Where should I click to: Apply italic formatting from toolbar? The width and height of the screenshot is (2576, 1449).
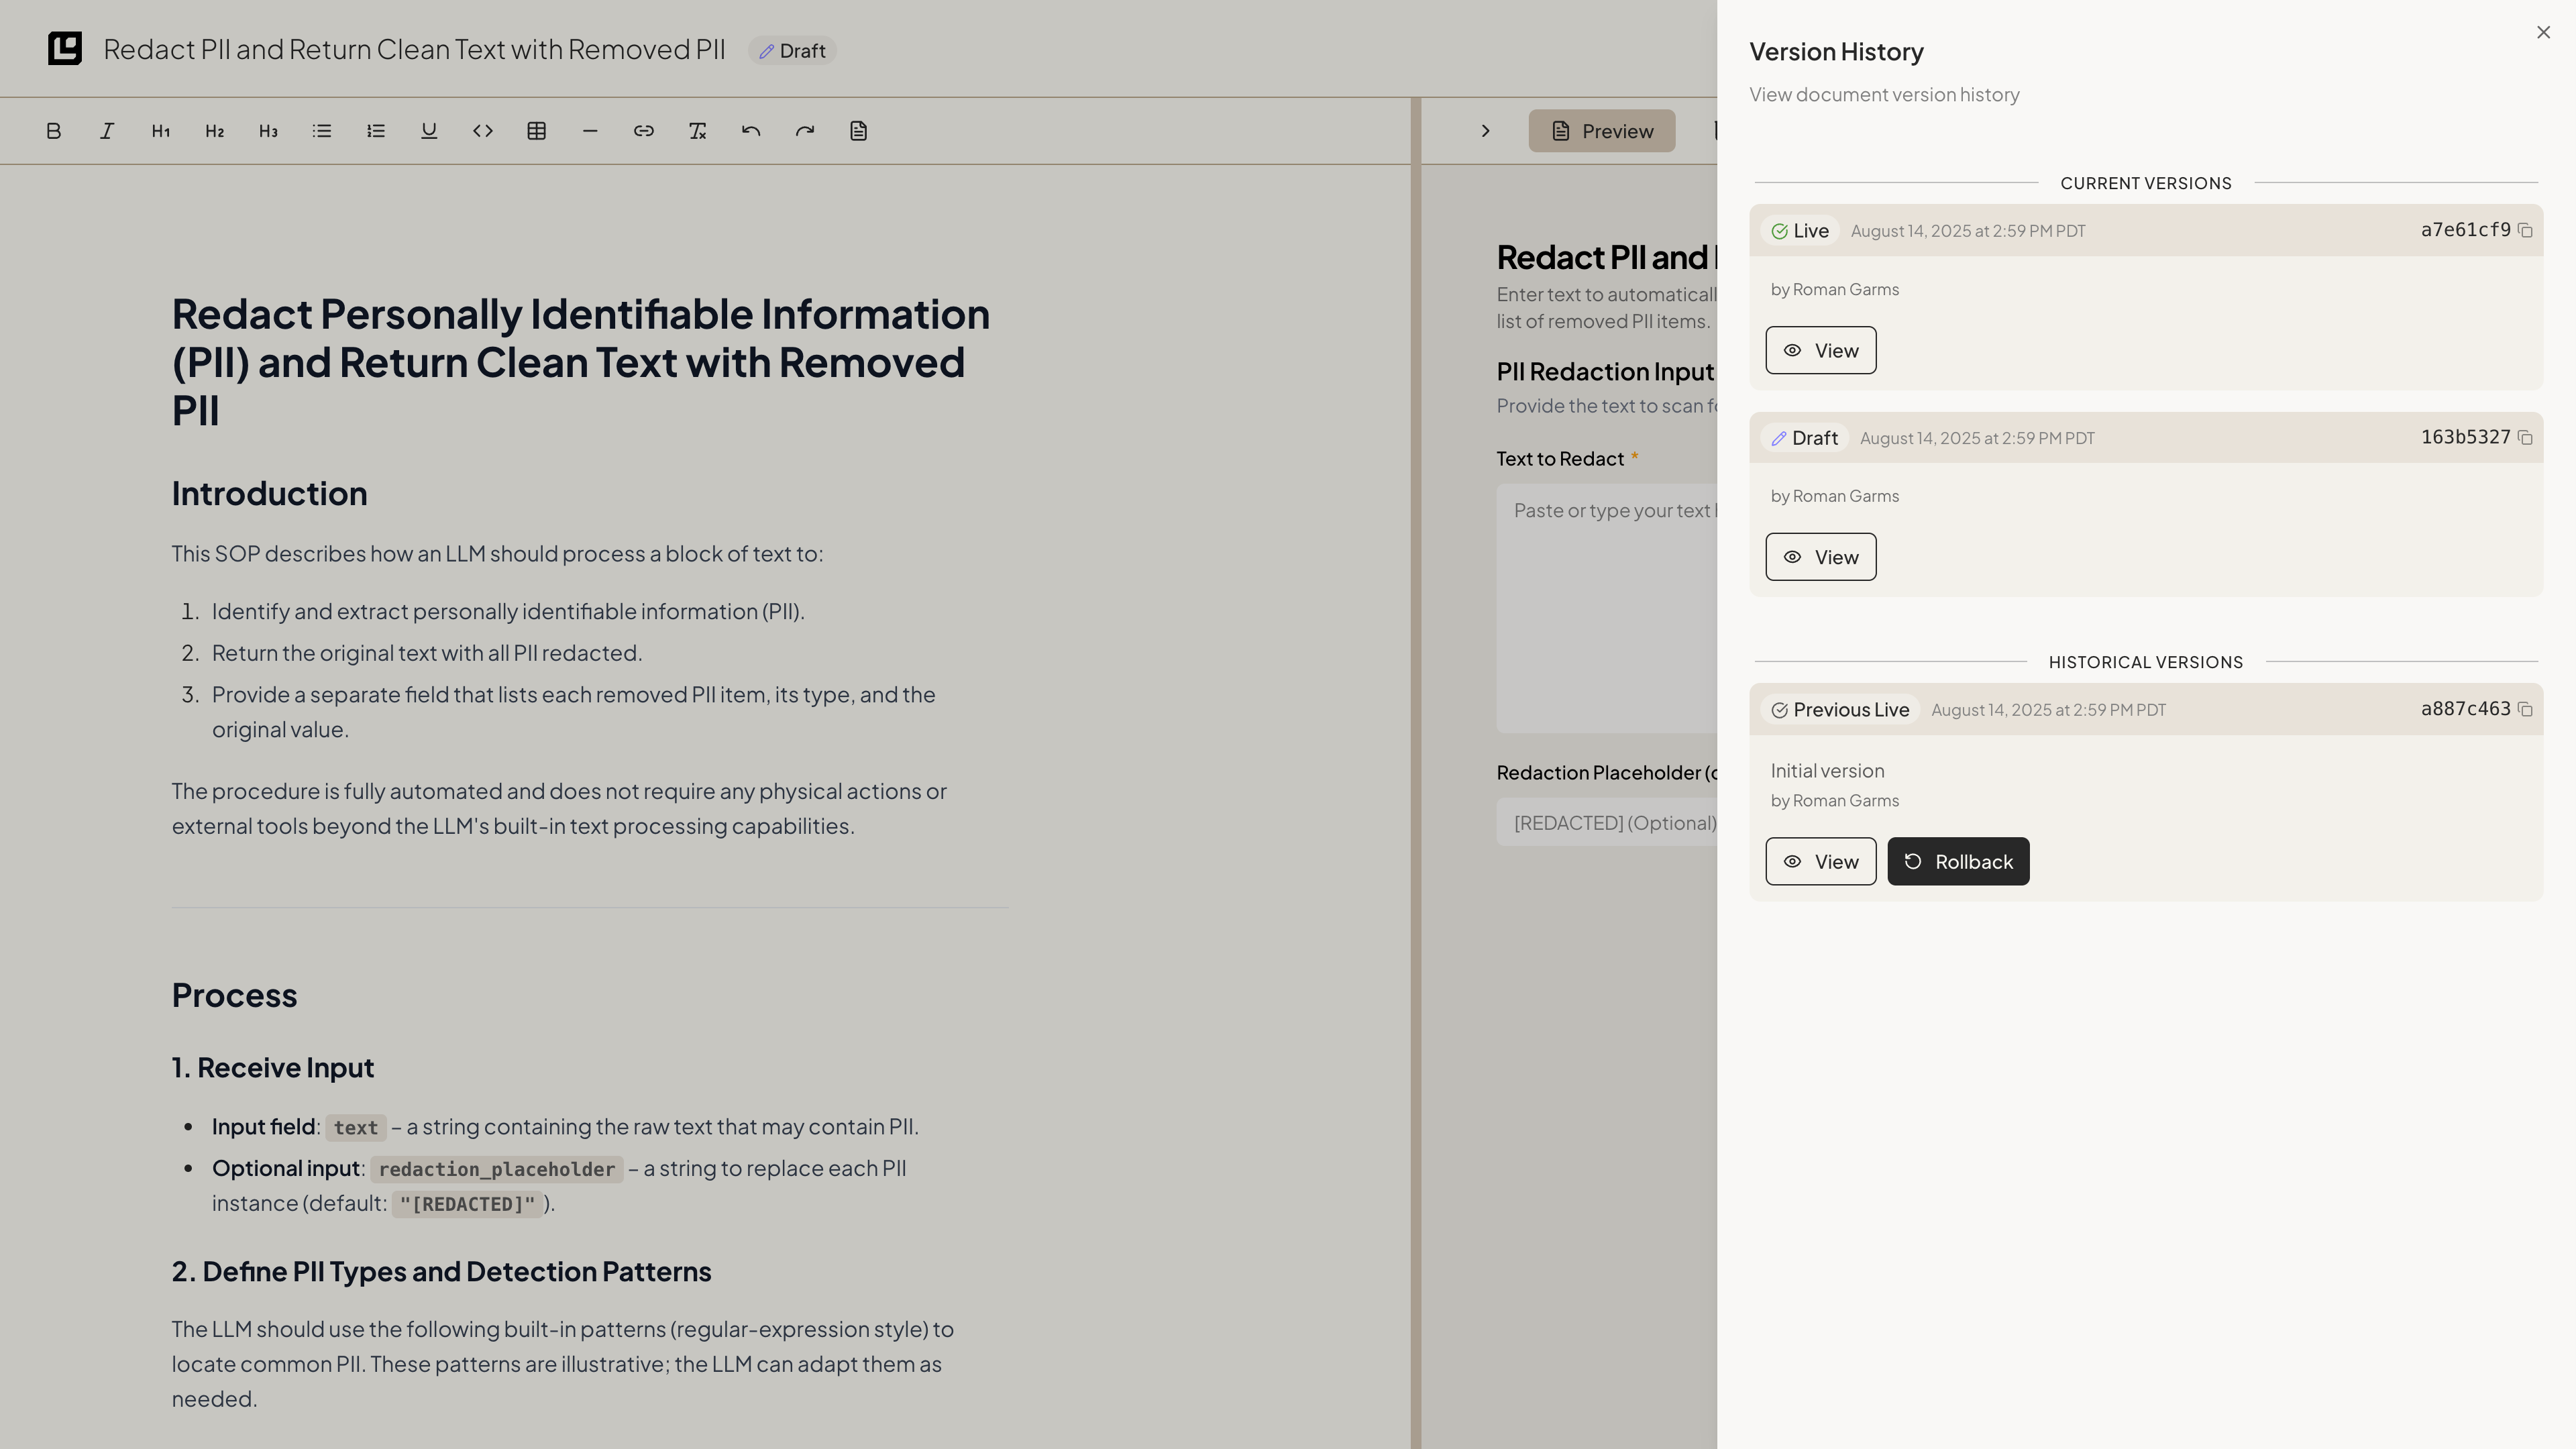pos(107,131)
